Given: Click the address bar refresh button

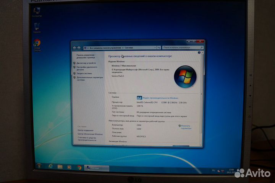Looking at the screenshot, I should pyautogui.click(x=159, y=47).
